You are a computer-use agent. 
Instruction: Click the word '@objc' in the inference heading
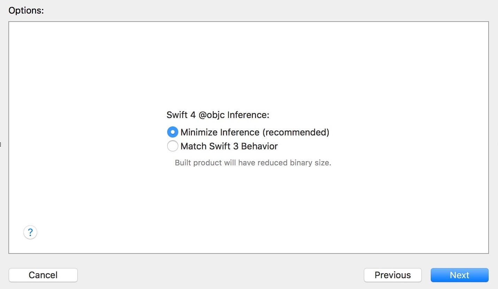(212, 115)
